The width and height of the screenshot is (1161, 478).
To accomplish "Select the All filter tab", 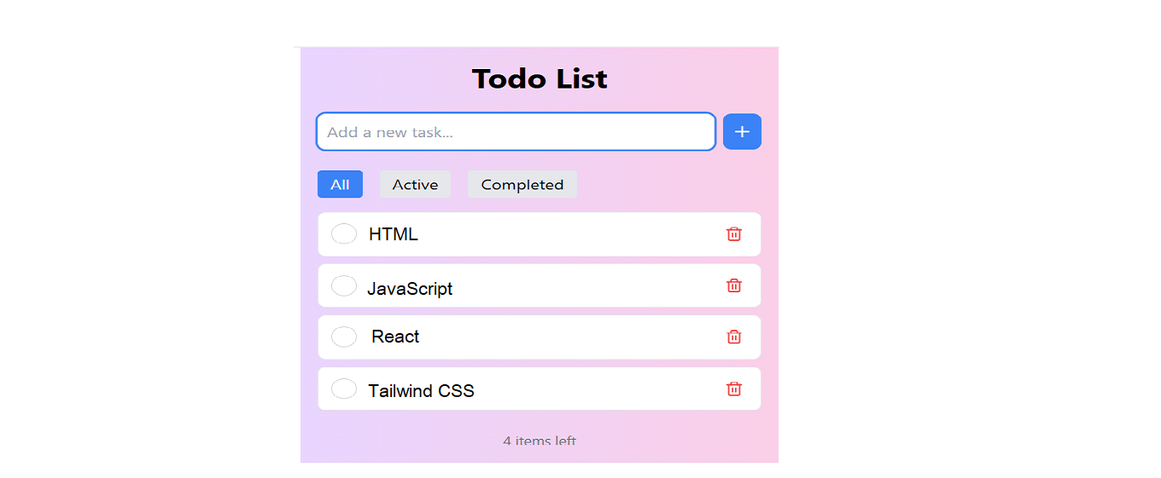I will click(x=340, y=184).
